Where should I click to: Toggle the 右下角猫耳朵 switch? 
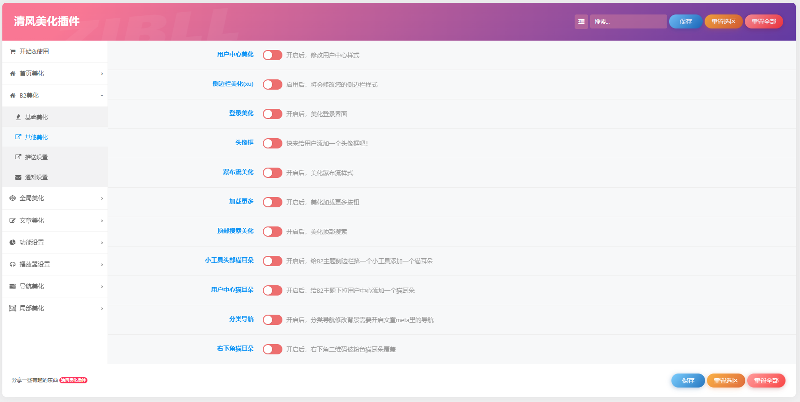click(x=272, y=349)
